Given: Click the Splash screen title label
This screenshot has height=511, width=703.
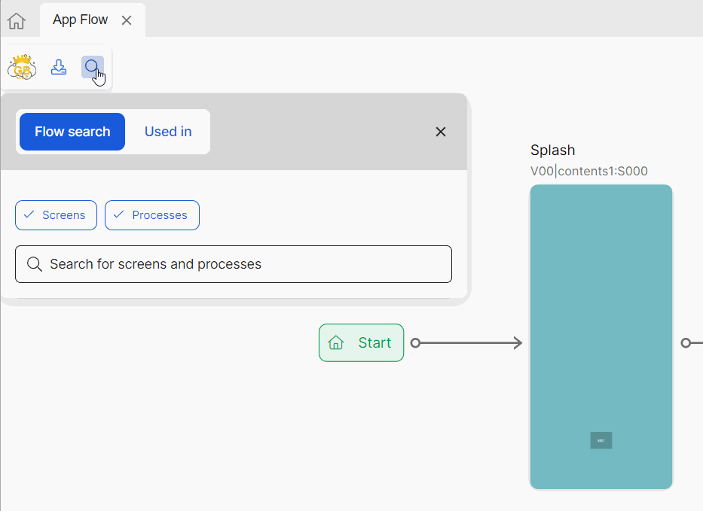Looking at the screenshot, I should click(x=552, y=151).
